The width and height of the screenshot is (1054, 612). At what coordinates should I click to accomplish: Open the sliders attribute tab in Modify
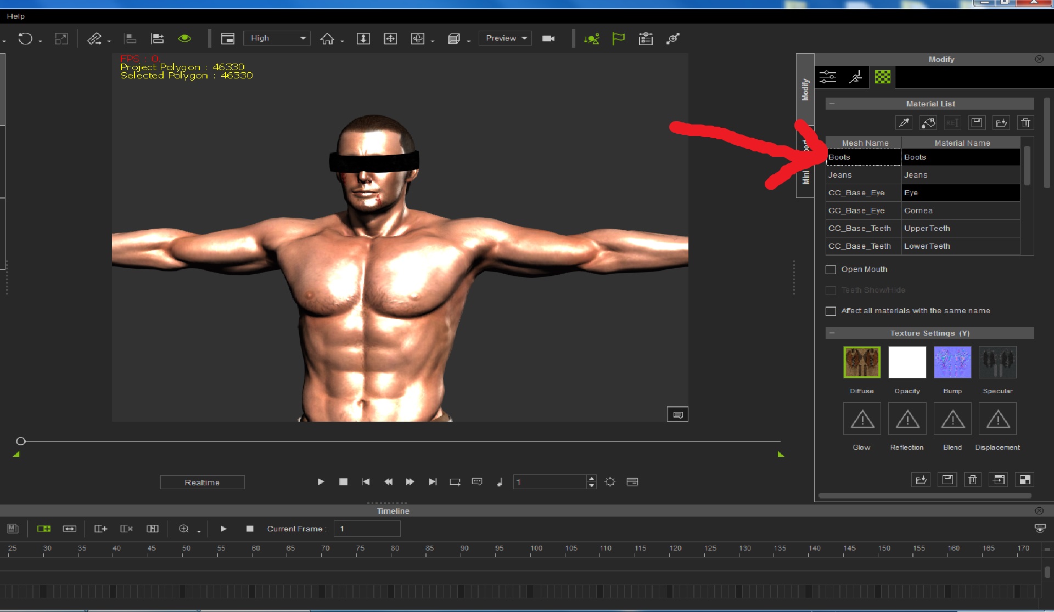point(828,77)
